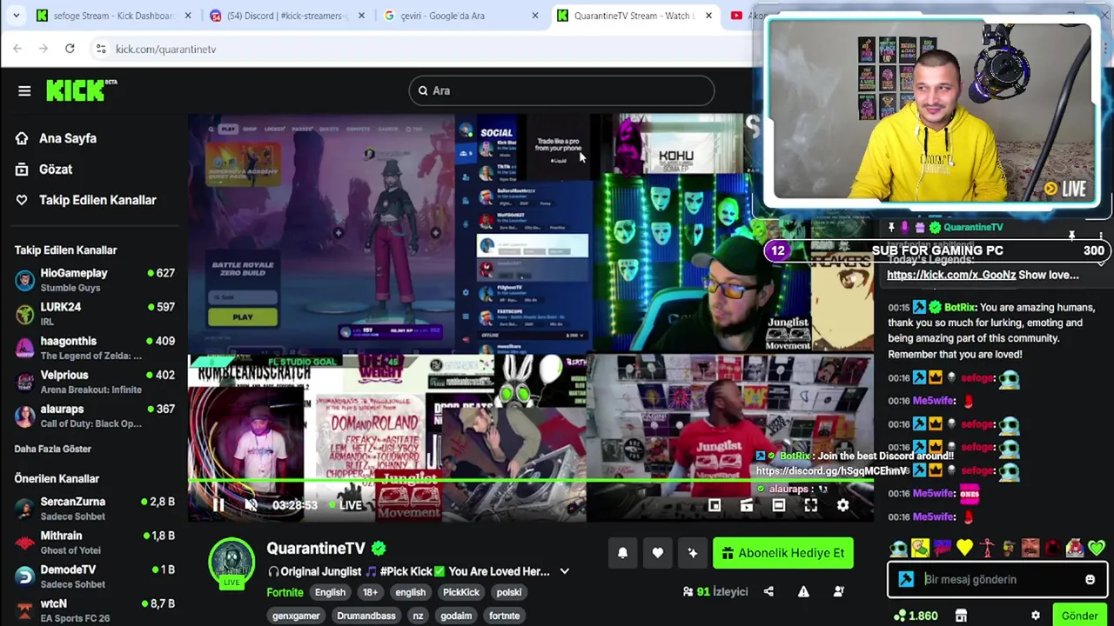Toggle follow heart for QuarantineTV
Image resolution: width=1114 pixels, height=626 pixels.
(x=657, y=553)
